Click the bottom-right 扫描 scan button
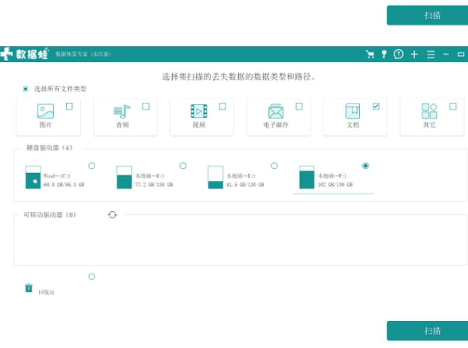468x348 pixels. tap(427, 331)
